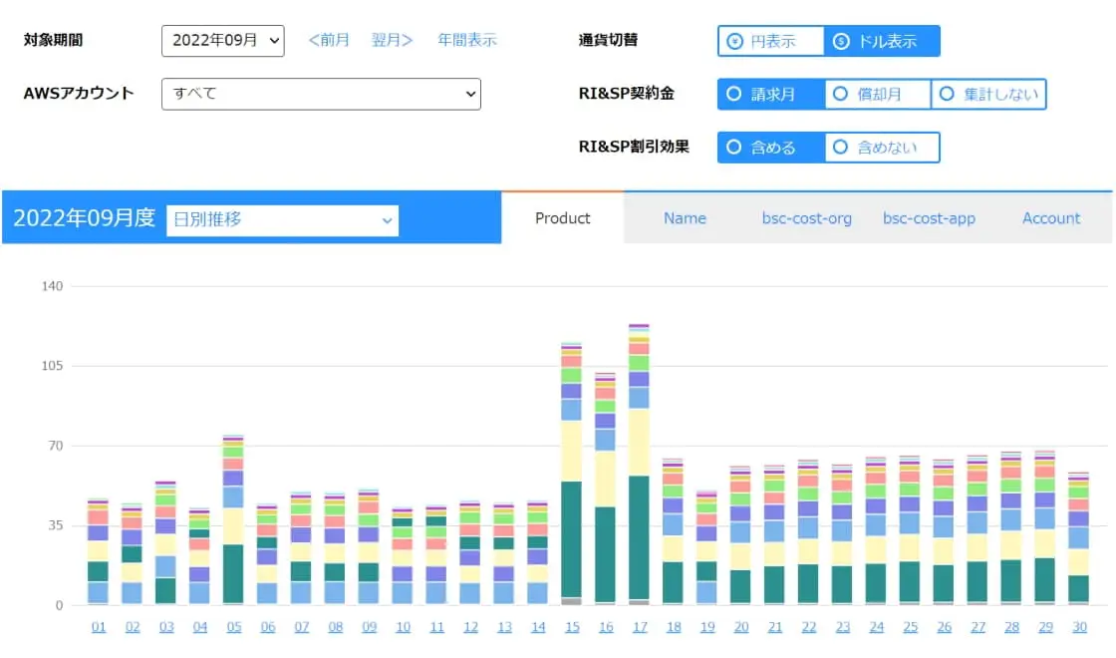Select 含める for RI&SP割引効果
Viewport: 1116px width, 658px height.
771,148
